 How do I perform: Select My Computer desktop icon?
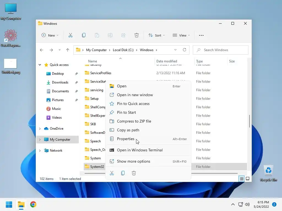click(x=11, y=11)
